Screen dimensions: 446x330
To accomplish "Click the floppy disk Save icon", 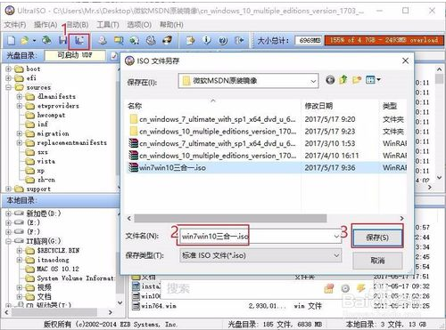I will [x=62, y=40].
